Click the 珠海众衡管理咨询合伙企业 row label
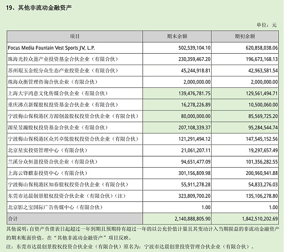Screen dimensions: 284x252 point(53,82)
